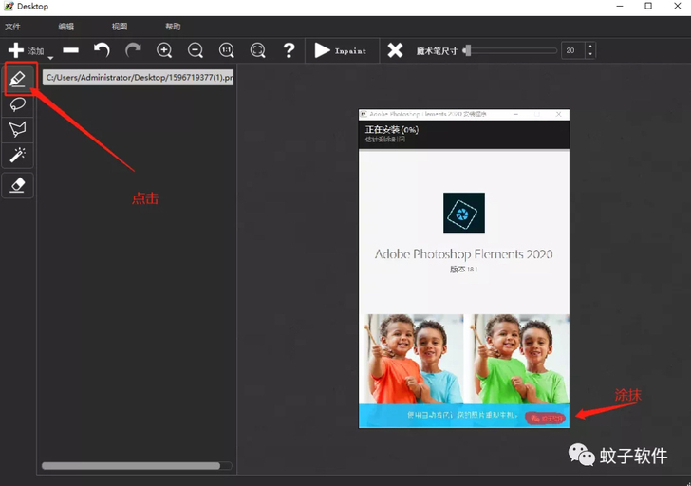691x486 pixels.
Task: Select the Polygonal lasso tool
Action: coord(18,129)
